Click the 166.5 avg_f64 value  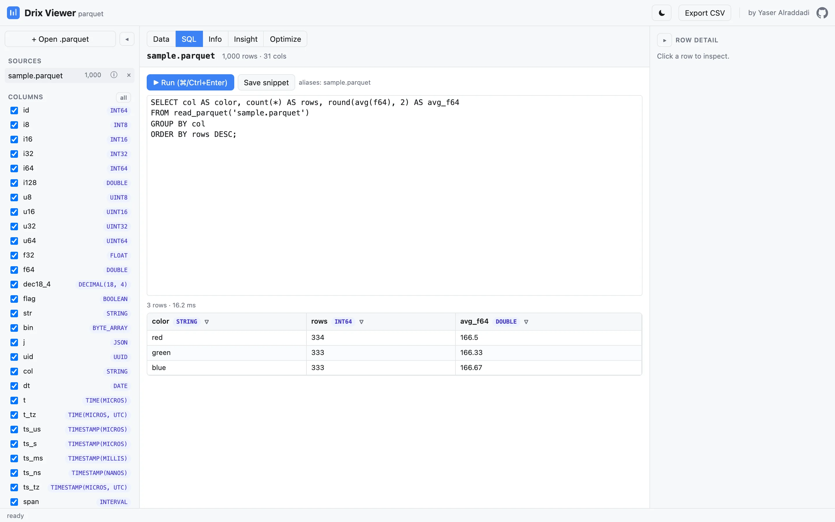pos(549,338)
